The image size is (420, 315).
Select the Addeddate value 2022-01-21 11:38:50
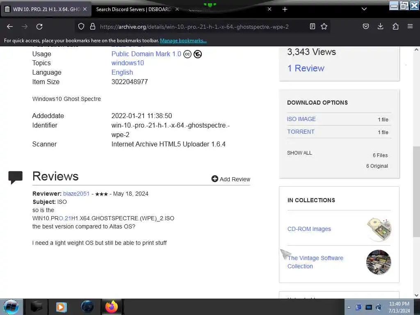click(142, 116)
